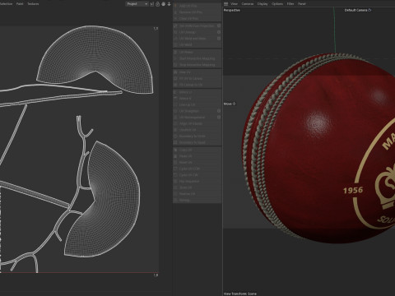395x296 pixels.
Task: Click the globe icon in UV toolbar
Action: click(x=164, y=4)
